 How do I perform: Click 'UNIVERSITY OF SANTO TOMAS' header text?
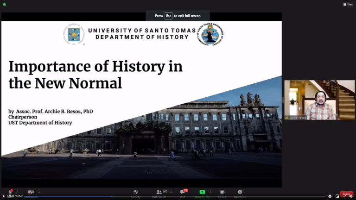click(142, 31)
